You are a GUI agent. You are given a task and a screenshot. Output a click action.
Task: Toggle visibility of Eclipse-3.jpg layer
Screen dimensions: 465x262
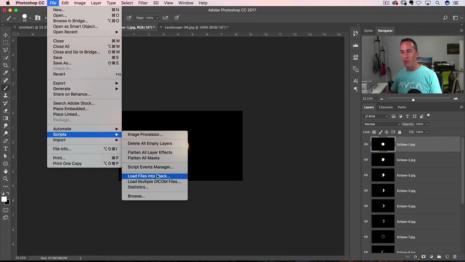[366, 175]
